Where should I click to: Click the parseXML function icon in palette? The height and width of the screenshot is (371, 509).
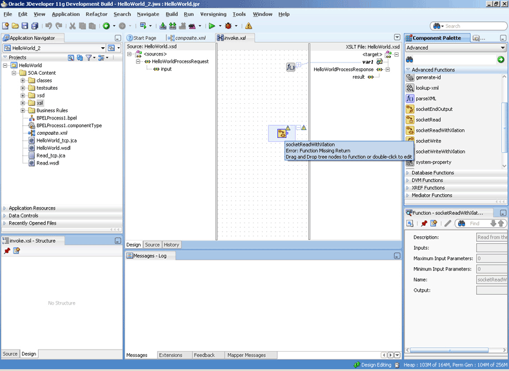coord(410,99)
